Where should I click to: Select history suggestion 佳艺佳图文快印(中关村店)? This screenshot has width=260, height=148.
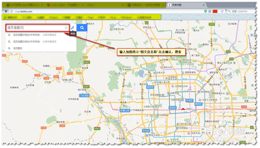click(x=41, y=35)
